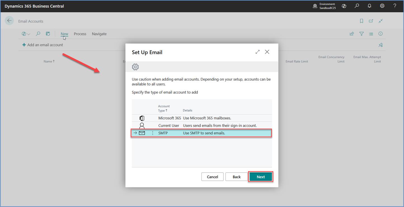
Task: Open the Dynamics 365 Business Central title
Action: click(x=34, y=6)
